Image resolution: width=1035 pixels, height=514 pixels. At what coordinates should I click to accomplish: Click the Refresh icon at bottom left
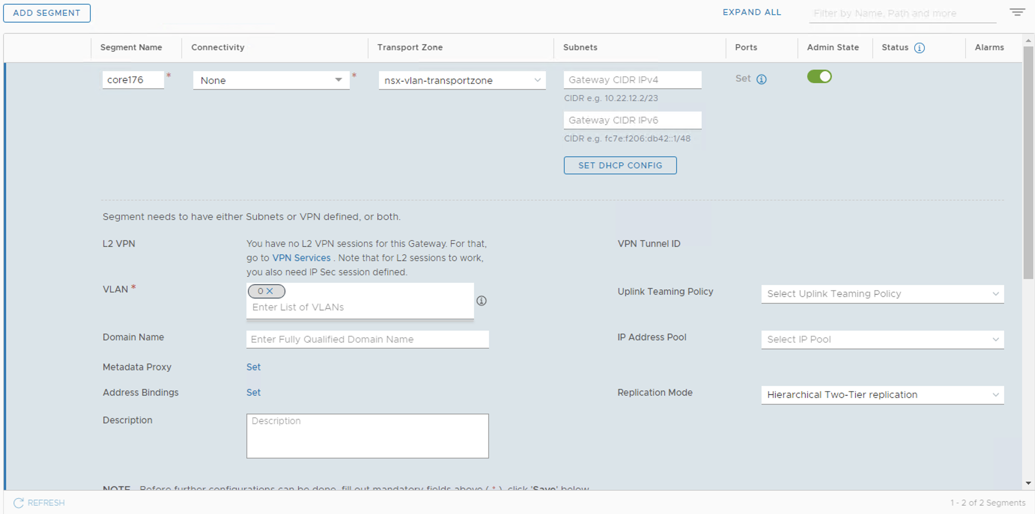[18, 502]
